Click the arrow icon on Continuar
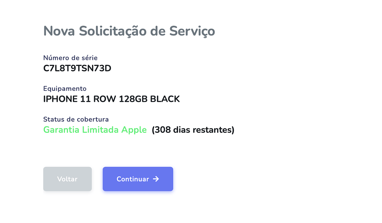 tap(156, 179)
